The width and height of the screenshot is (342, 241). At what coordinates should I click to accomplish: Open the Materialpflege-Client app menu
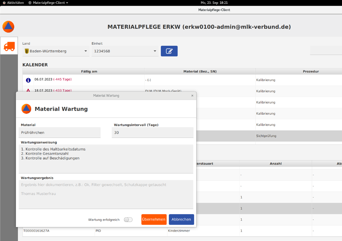48,3
